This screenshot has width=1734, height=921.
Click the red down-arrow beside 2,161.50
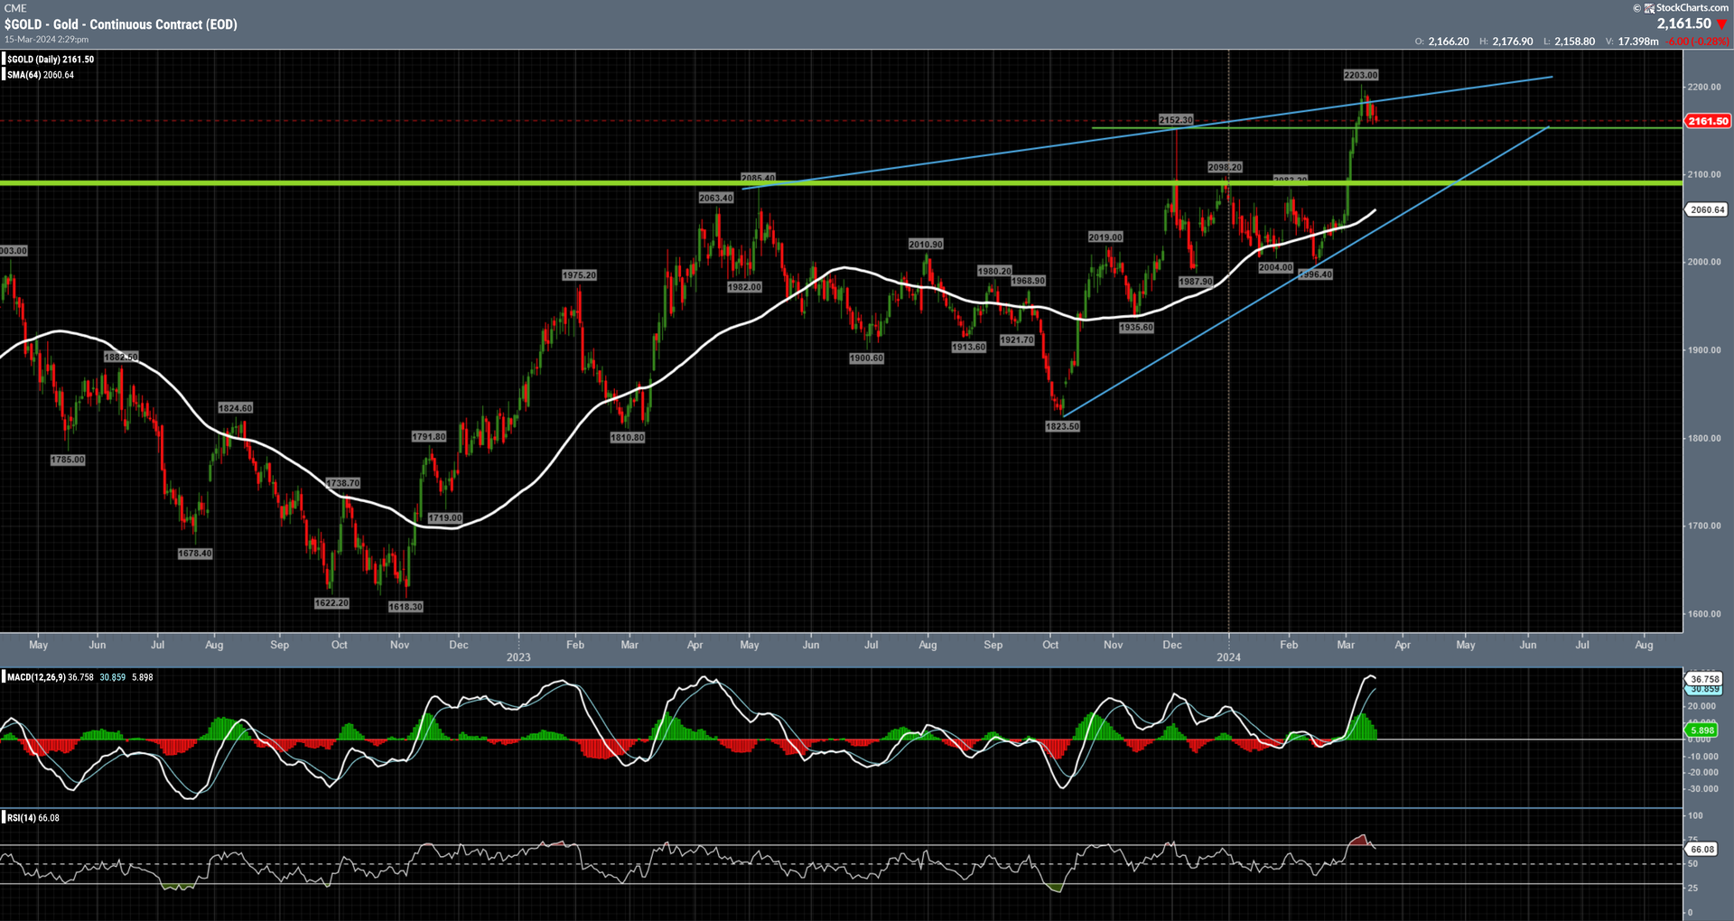point(1721,24)
